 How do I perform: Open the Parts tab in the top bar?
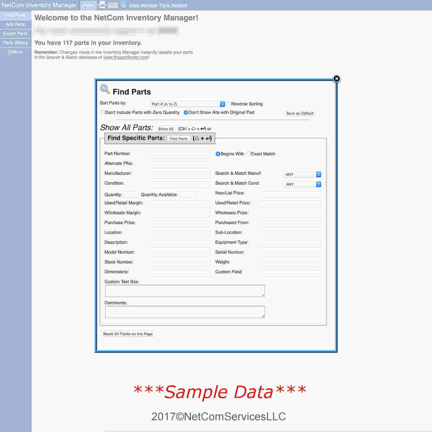(88, 5)
